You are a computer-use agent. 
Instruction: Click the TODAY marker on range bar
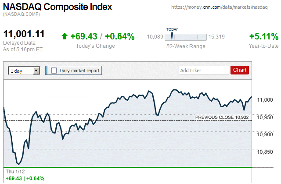[172, 36]
